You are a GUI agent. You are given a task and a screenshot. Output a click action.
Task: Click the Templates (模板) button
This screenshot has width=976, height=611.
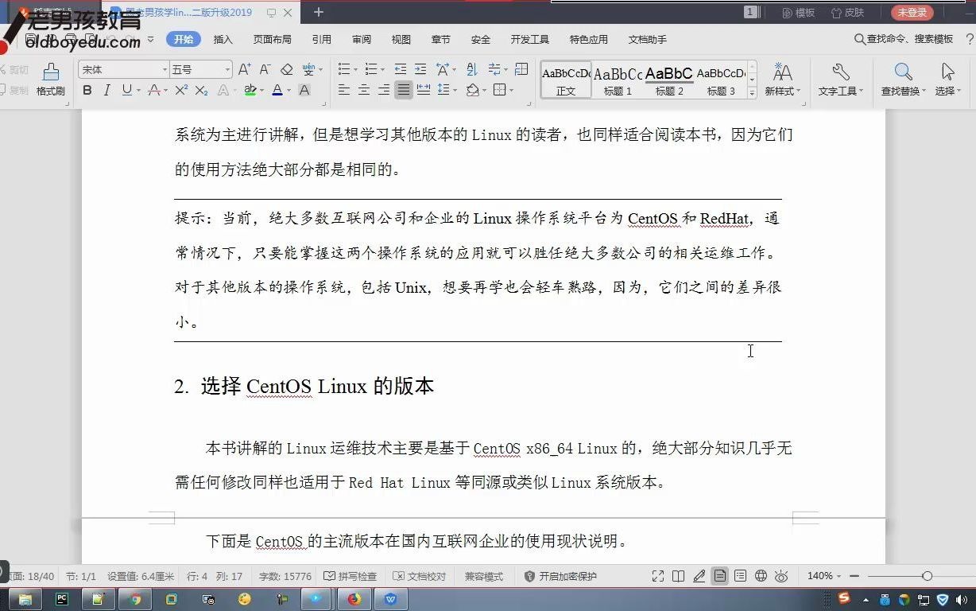point(799,13)
